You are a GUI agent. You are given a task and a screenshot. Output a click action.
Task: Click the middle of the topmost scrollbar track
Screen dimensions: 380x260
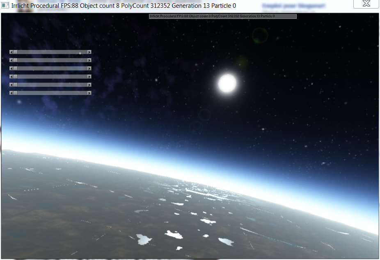[x=50, y=52]
